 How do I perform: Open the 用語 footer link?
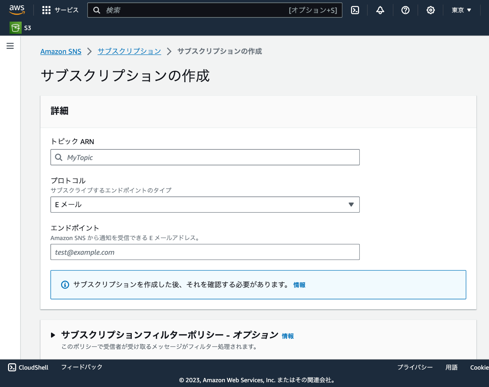coord(452,367)
